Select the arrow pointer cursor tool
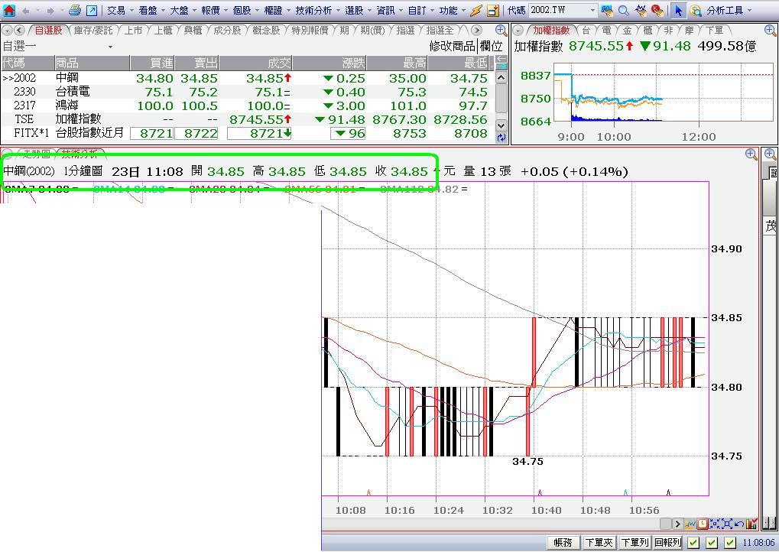 [678, 10]
